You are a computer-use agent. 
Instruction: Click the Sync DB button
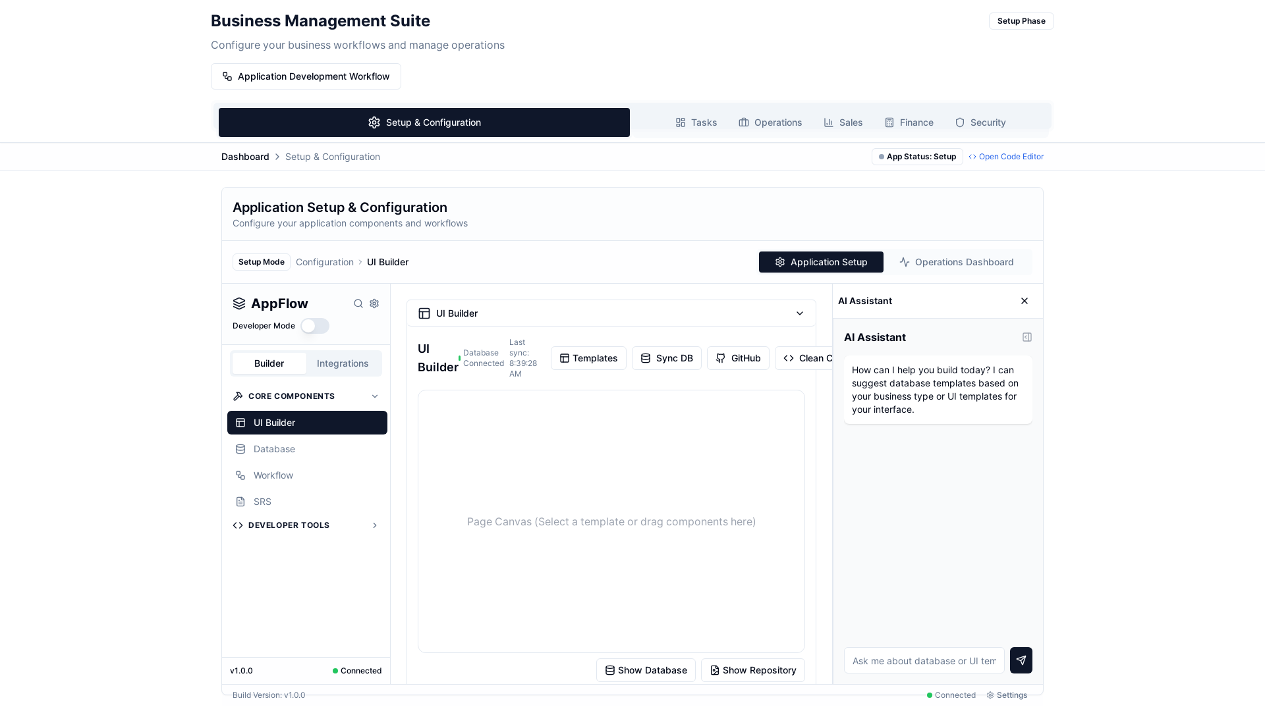coord(667,358)
